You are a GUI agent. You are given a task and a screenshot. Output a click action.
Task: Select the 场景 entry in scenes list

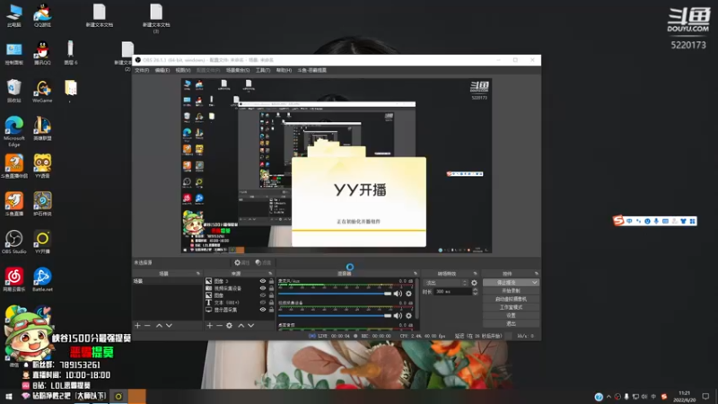(167, 281)
